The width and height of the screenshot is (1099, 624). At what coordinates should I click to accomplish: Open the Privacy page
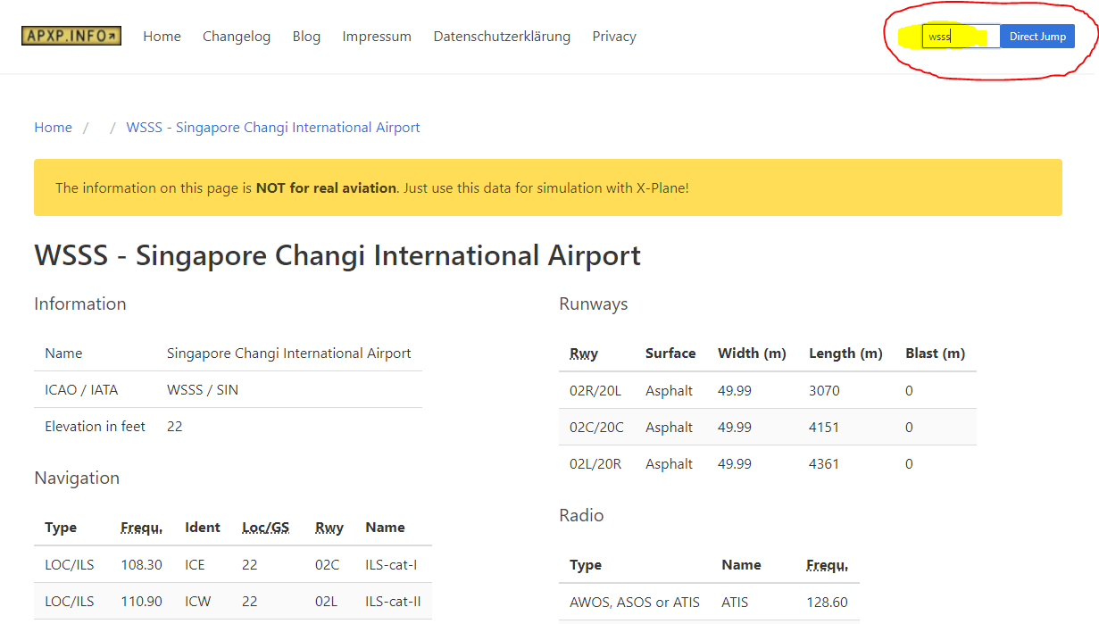click(614, 37)
